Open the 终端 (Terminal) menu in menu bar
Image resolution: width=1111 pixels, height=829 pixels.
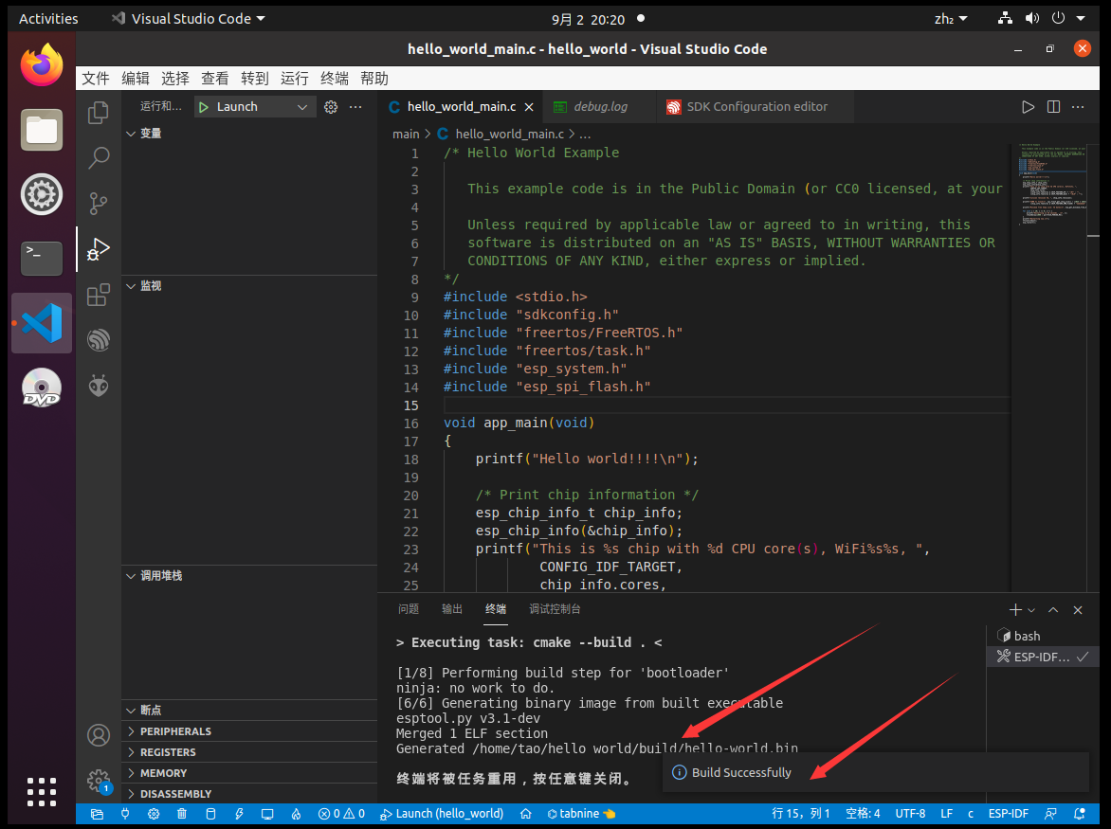pyautogui.click(x=334, y=78)
